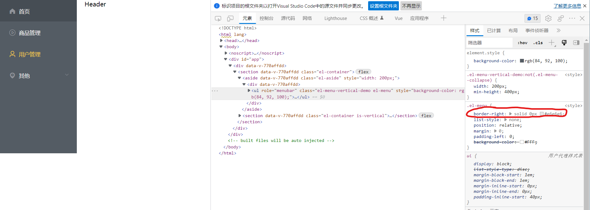Viewport: 590px width, 210px height.
Task: Expand the border-right shorthand property
Action: pyautogui.click(x=510, y=114)
